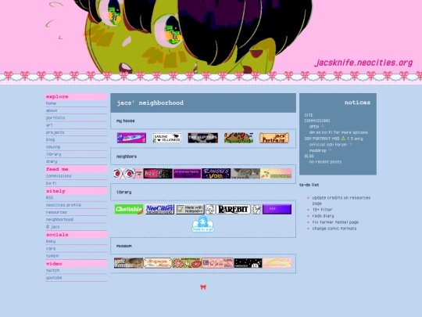The image size is (422, 317).
Task: Open the solid purple neighbor badge
Action: [x=187, y=174]
